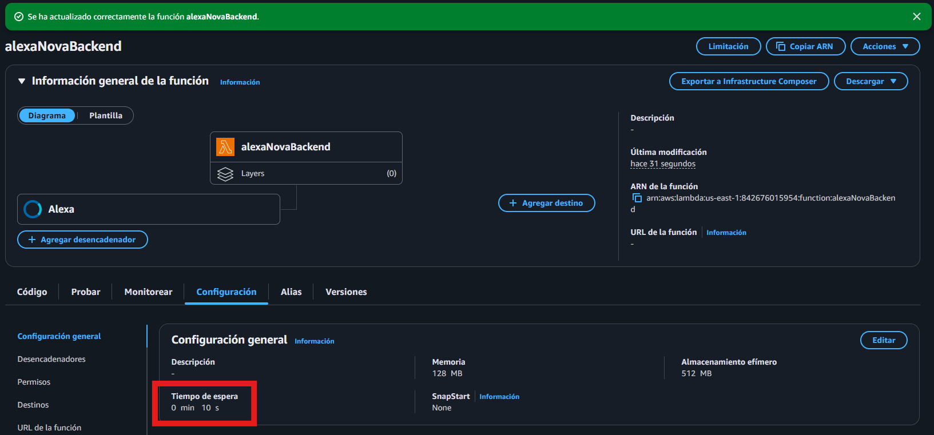
Task: Click Agregar desencadenador button
Action: point(82,240)
